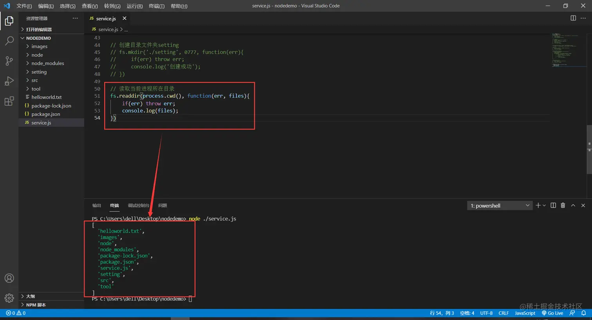This screenshot has width=592, height=320.
Task: Open the 帮助(H) menu
Action: [179, 6]
